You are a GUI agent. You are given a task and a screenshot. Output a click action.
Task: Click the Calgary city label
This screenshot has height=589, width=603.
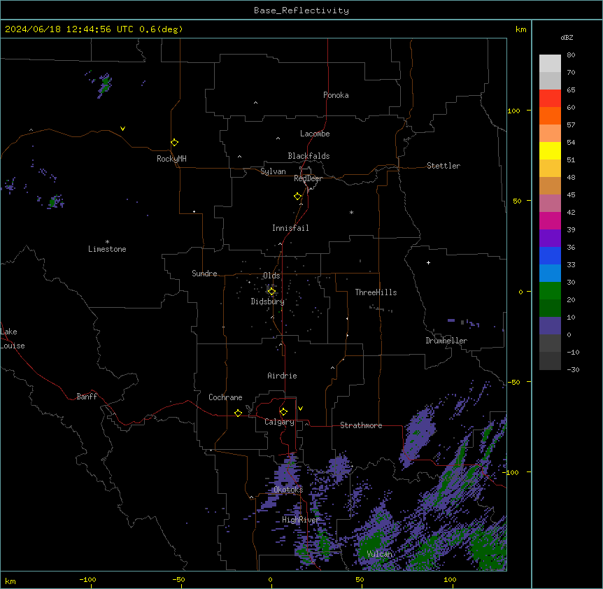(x=279, y=422)
